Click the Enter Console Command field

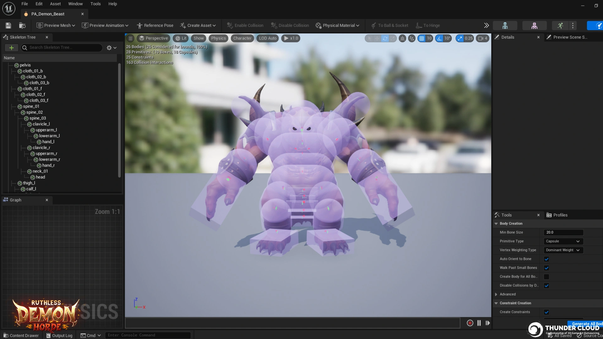click(148, 335)
